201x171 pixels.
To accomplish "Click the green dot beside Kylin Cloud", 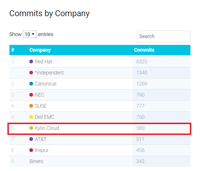I will [x=31, y=128].
